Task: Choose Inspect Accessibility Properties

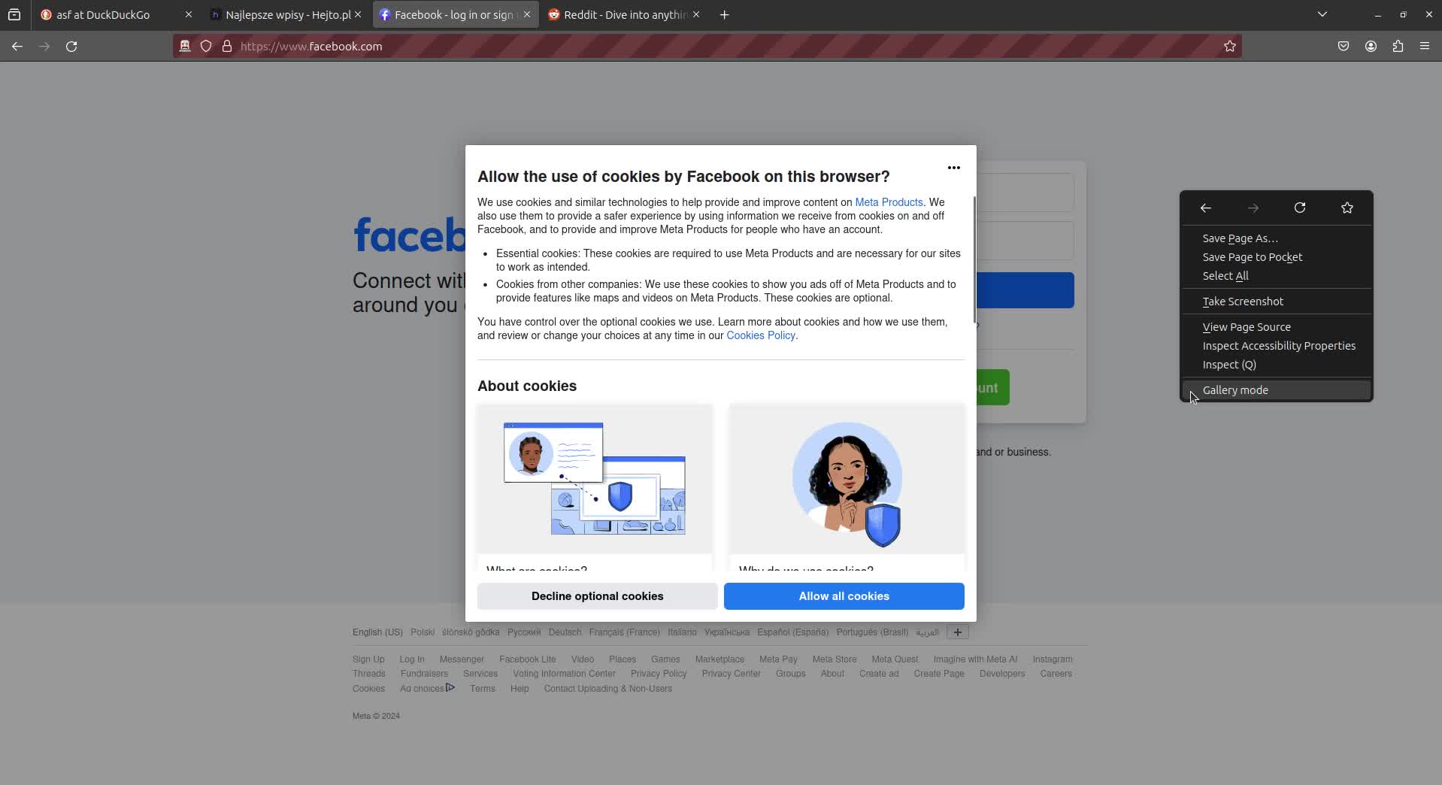Action: 1277,346
